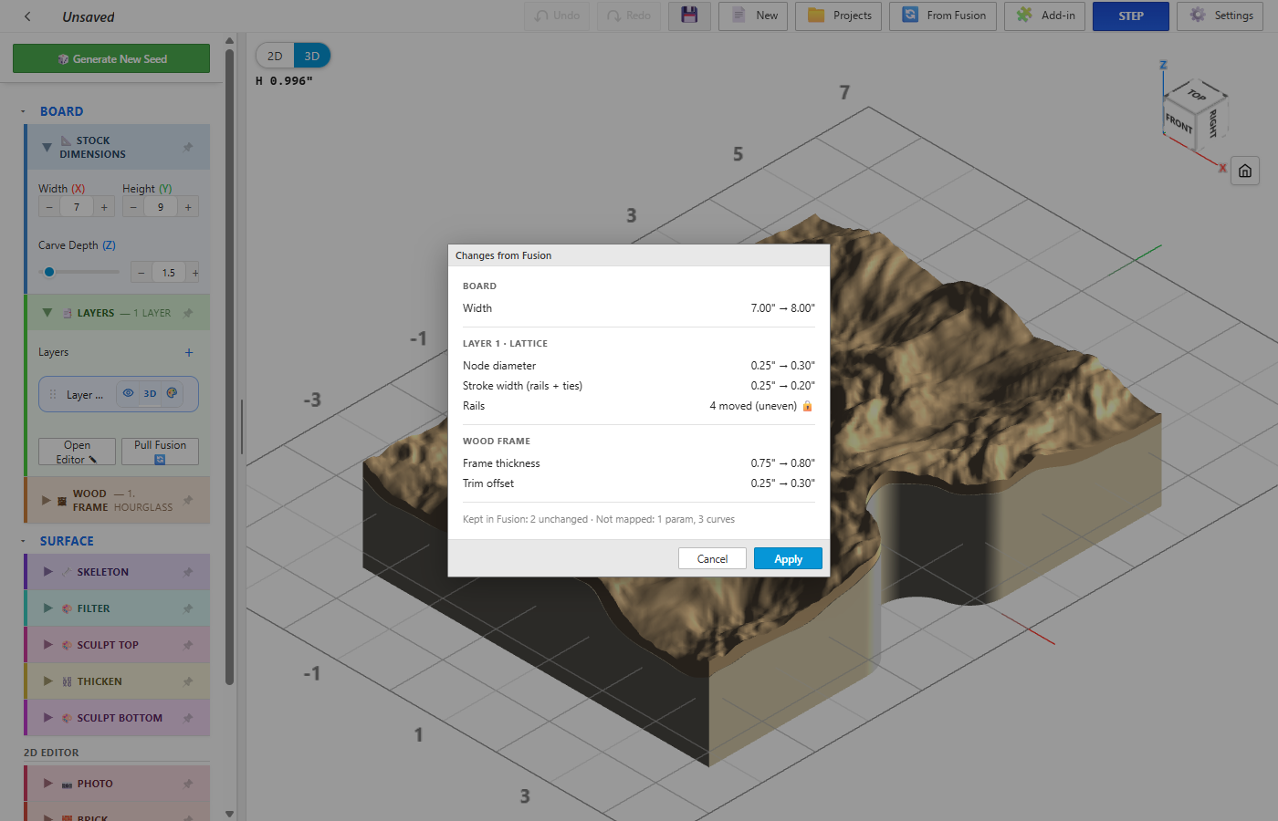Viewport: 1278px width, 821px height.
Task: Click the back arrow next to Unsaved
Action: [x=27, y=16]
